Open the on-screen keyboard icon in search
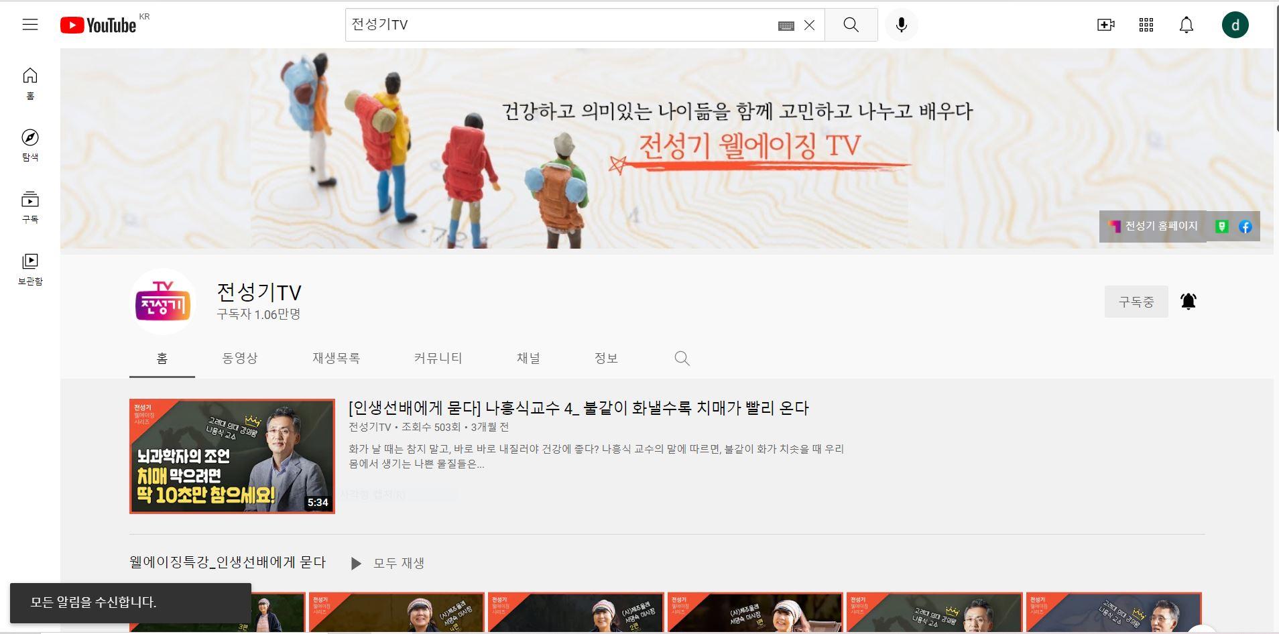Viewport: 1279px width, 634px height. [786, 25]
